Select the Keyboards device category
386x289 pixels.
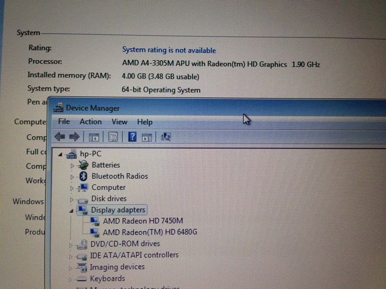point(107,278)
